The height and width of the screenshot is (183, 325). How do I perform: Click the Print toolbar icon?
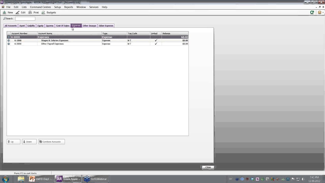point(30,12)
